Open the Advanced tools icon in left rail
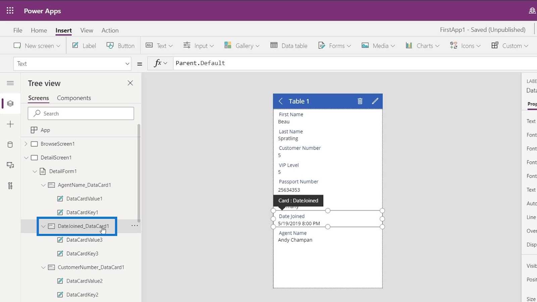Image resolution: width=537 pixels, height=302 pixels. click(x=10, y=186)
